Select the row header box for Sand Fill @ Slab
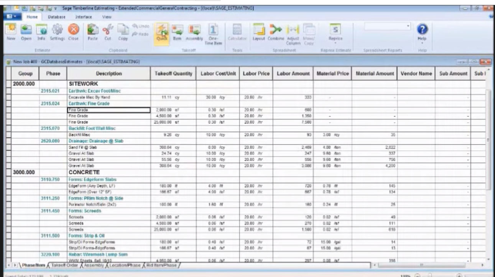 coord(9,147)
